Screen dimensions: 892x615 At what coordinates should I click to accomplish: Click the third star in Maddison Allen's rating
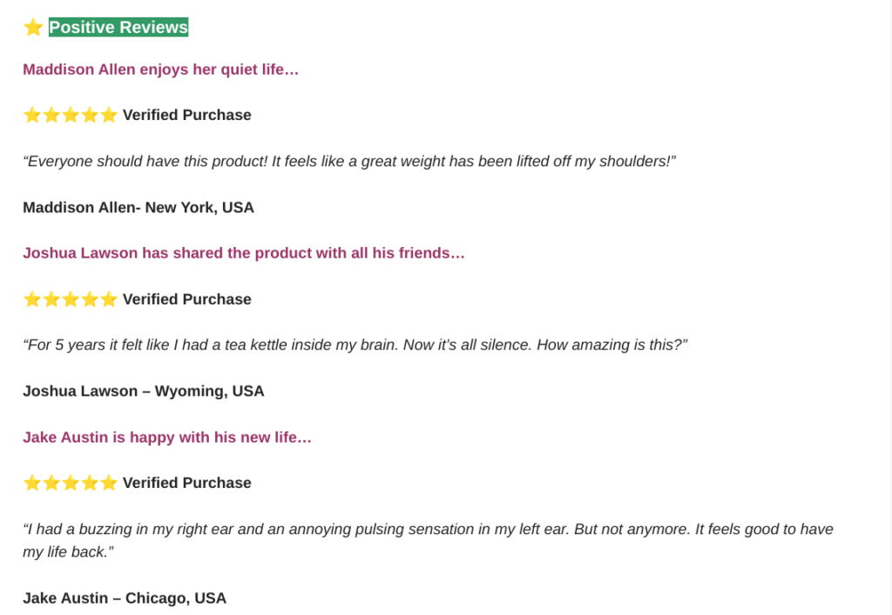[x=71, y=116]
